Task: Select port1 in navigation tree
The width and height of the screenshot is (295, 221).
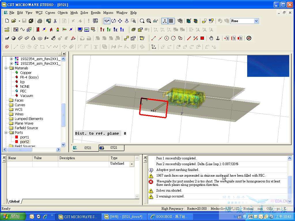Action: point(24,137)
